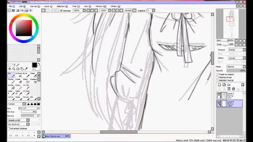Open the rotation angle dropdown in toolbar
This screenshot has height=142, width=253.
pos(110,11)
